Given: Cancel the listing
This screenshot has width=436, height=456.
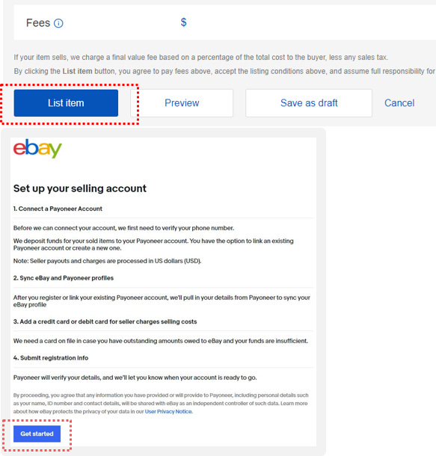Looking at the screenshot, I should click(x=399, y=103).
